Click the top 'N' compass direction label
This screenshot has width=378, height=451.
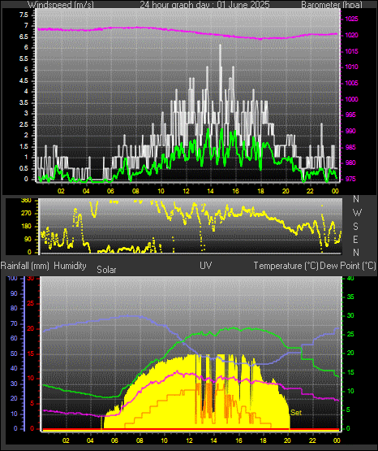pos(356,198)
